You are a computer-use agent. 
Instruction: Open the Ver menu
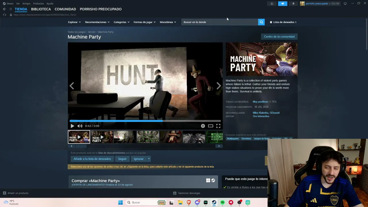[18, 3]
